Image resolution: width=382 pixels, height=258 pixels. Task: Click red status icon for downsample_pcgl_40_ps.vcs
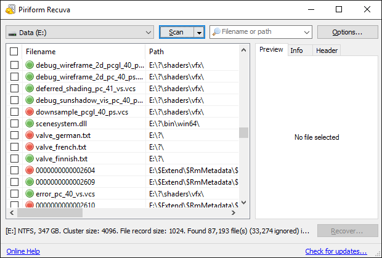pos(30,111)
